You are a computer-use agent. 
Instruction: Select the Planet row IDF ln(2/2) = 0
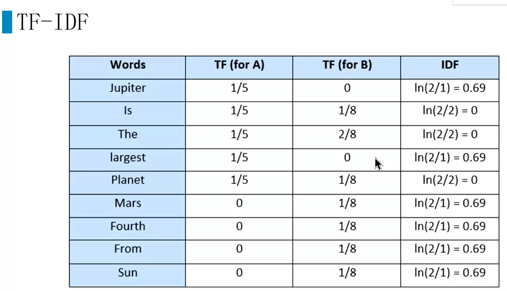450,180
